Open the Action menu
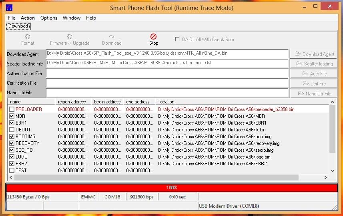The width and height of the screenshot is (343, 216). 28,18
